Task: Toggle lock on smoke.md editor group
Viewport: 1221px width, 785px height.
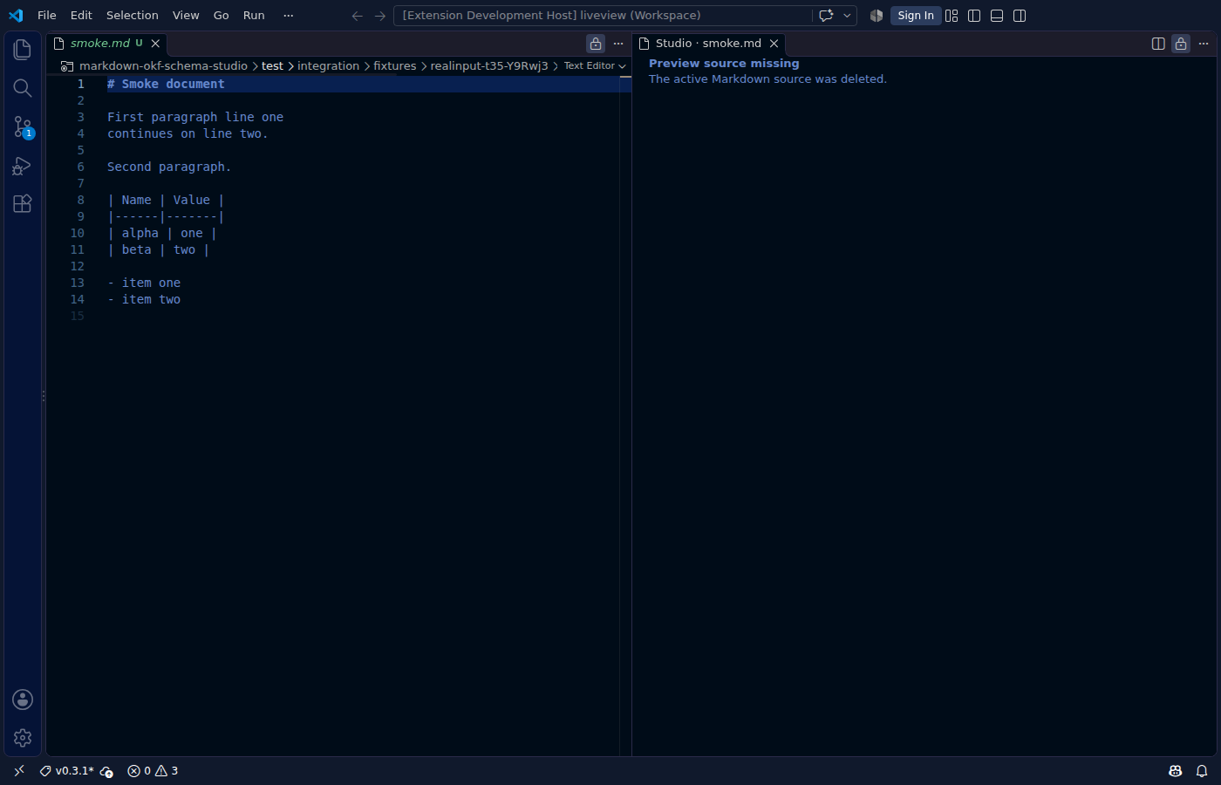Action: [x=596, y=44]
